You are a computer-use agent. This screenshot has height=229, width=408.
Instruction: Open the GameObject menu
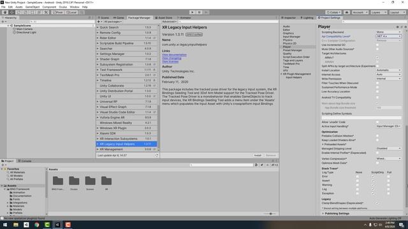coord(33,7)
